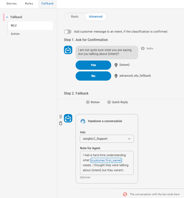
Task: Select the NLU fallback item
Action: 31,25
